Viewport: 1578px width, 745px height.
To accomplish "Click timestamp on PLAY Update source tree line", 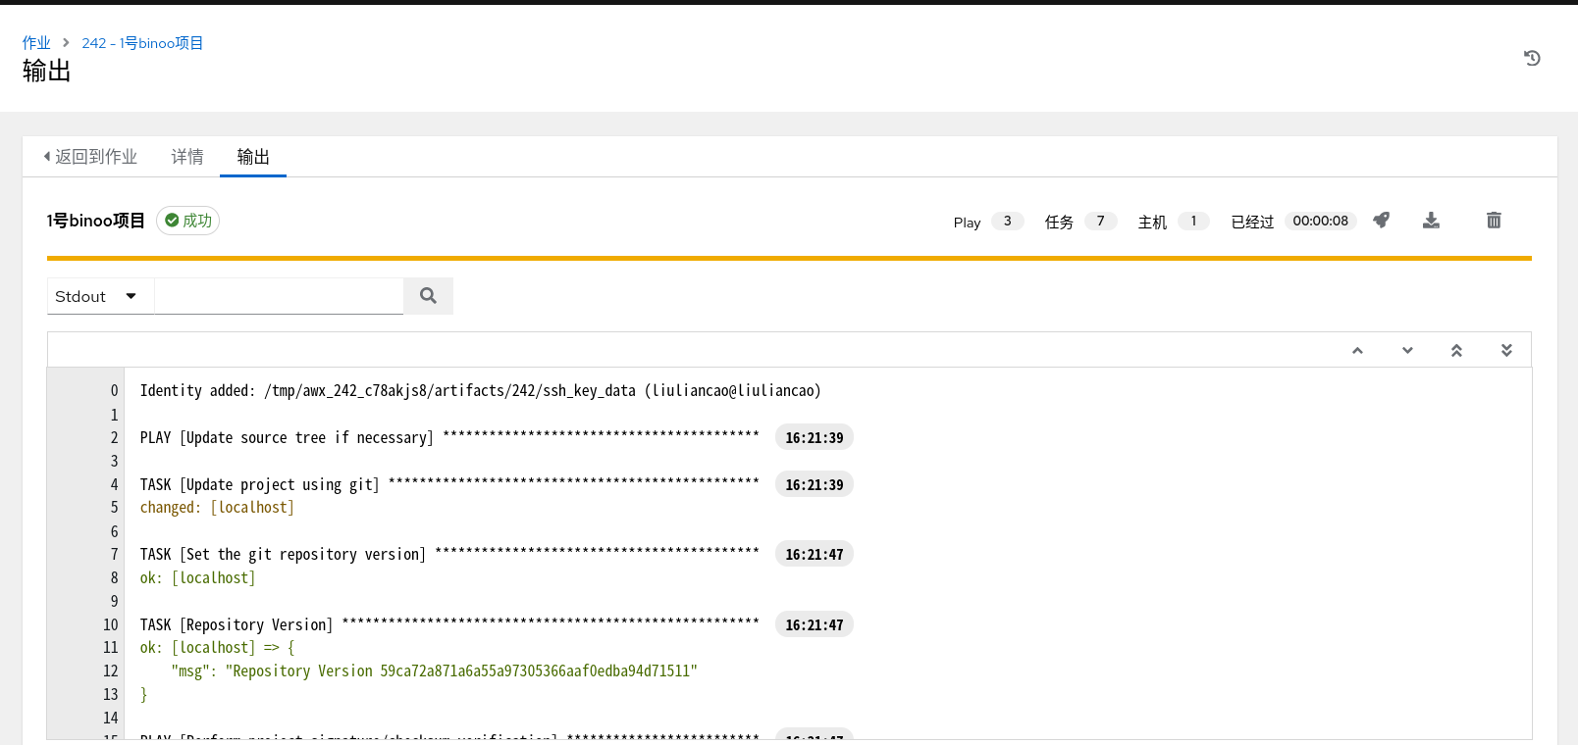I will [815, 438].
